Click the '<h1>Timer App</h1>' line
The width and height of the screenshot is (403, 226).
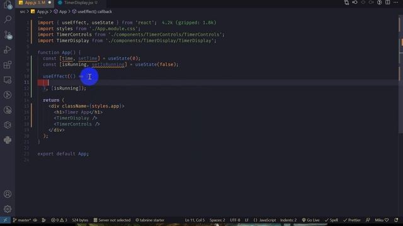click(78, 112)
